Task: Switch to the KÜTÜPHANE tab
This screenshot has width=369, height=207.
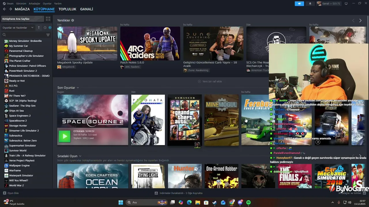Action: point(44,9)
